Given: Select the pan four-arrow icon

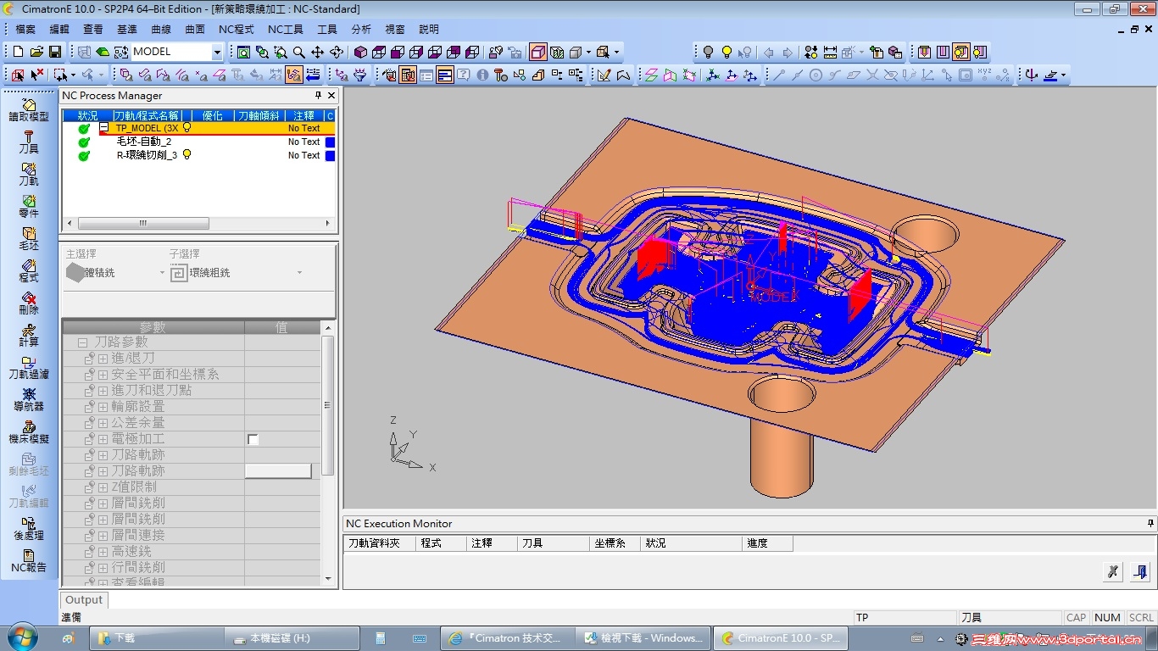Looking at the screenshot, I should [x=318, y=52].
